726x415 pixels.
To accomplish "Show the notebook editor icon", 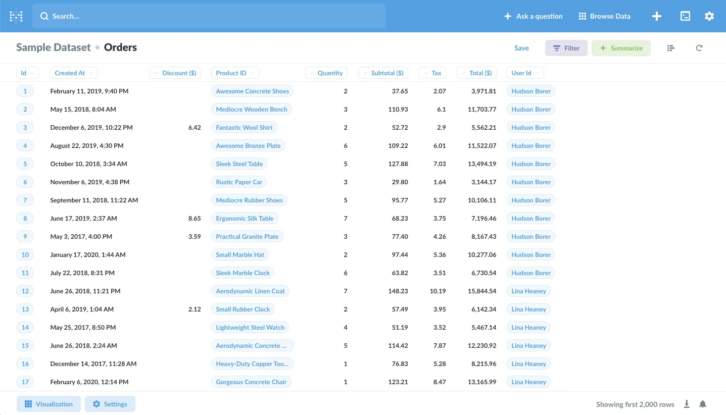I will 671,48.
